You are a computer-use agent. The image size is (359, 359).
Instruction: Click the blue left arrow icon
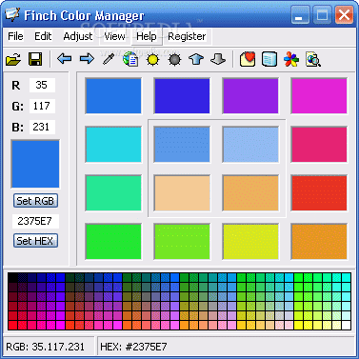tap(65, 59)
